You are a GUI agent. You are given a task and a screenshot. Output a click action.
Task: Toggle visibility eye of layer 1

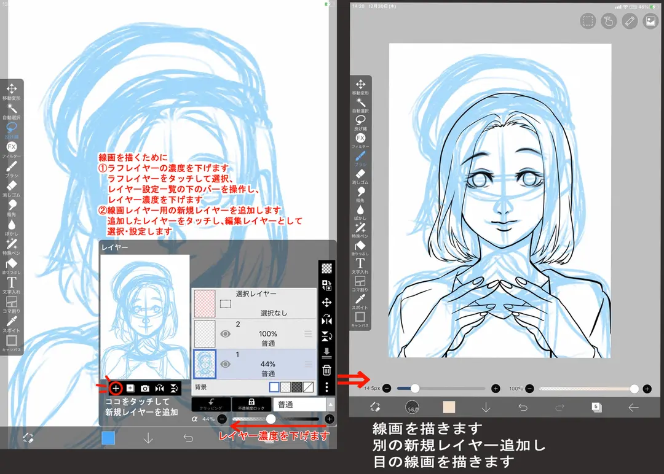[225, 364]
